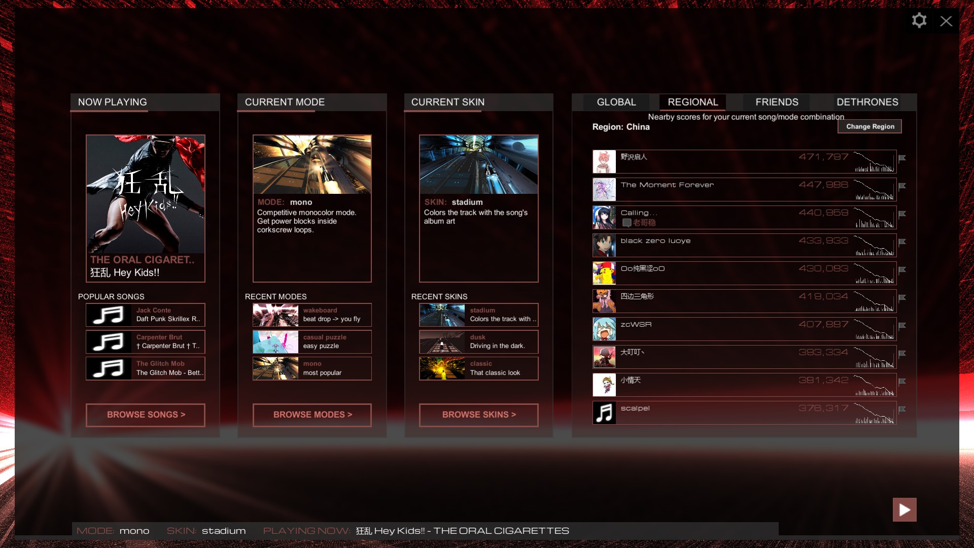Click BROWSE SKINS
Screen dimensions: 974x548
[478, 415]
